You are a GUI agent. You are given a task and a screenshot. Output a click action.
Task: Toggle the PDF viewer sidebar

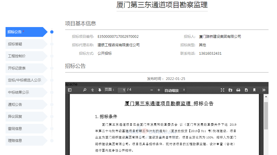(70, 90)
